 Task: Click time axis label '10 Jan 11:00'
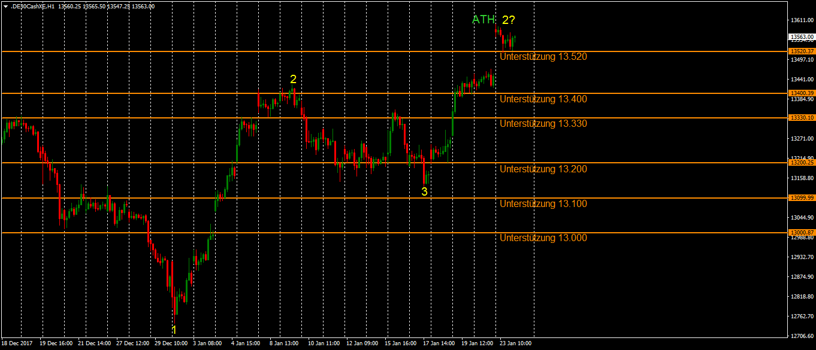tap(324, 344)
